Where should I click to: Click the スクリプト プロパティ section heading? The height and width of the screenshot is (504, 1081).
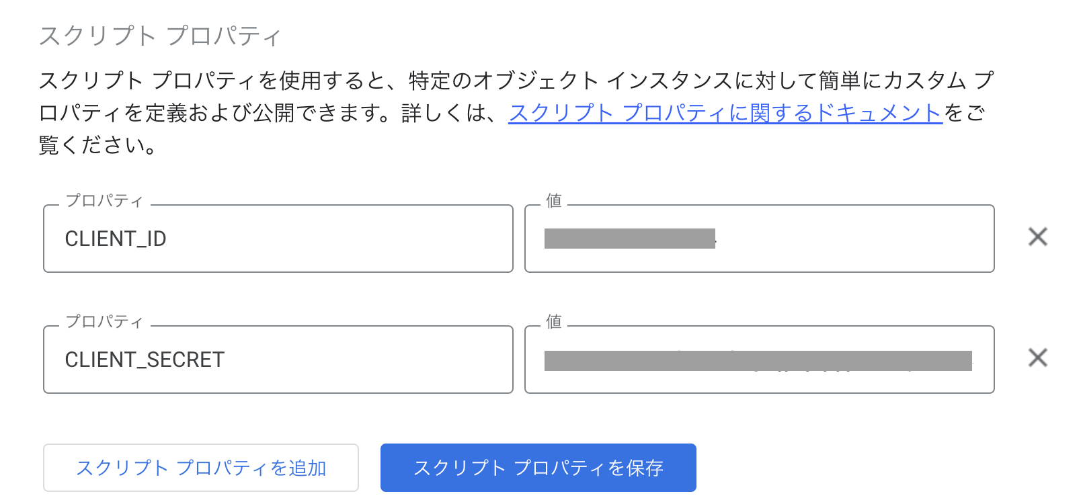click(x=160, y=36)
